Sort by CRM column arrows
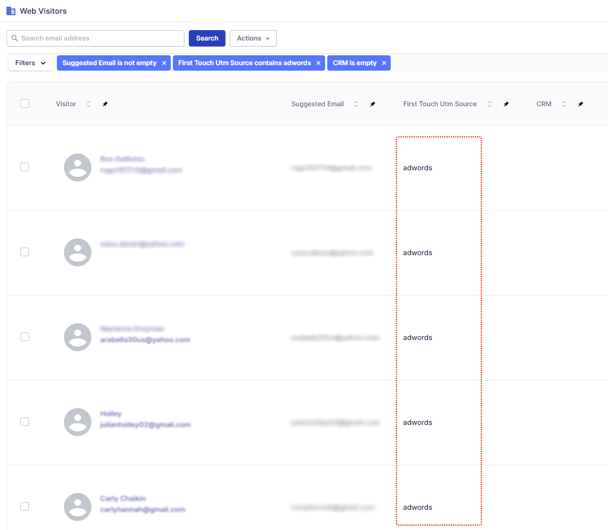The width and height of the screenshot is (608, 530). click(x=564, y=104)
